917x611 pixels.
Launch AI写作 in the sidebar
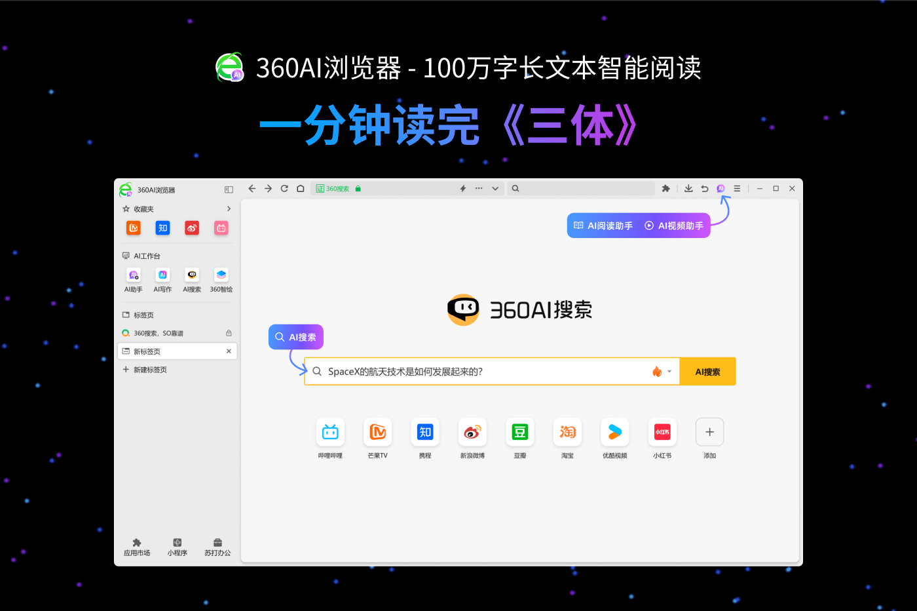tap(162, 275)
